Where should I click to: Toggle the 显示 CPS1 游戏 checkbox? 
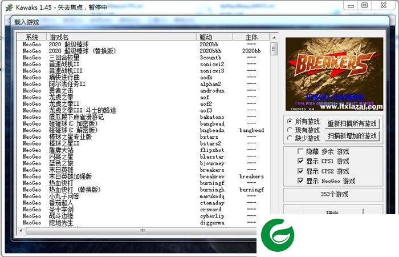coord(300,161)
